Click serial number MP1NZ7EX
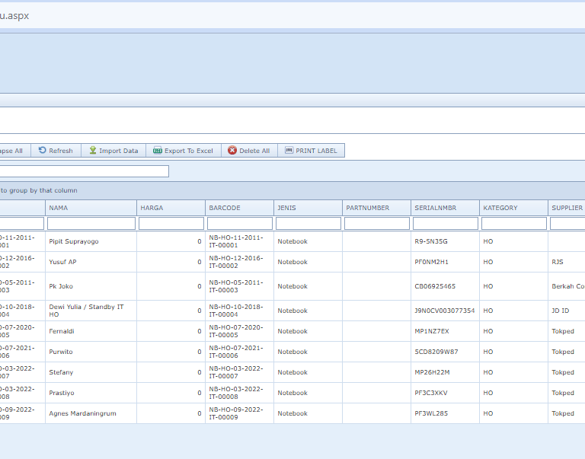Image resolution: width=585 pixels, height=459 pixels. tap(432, 331)
